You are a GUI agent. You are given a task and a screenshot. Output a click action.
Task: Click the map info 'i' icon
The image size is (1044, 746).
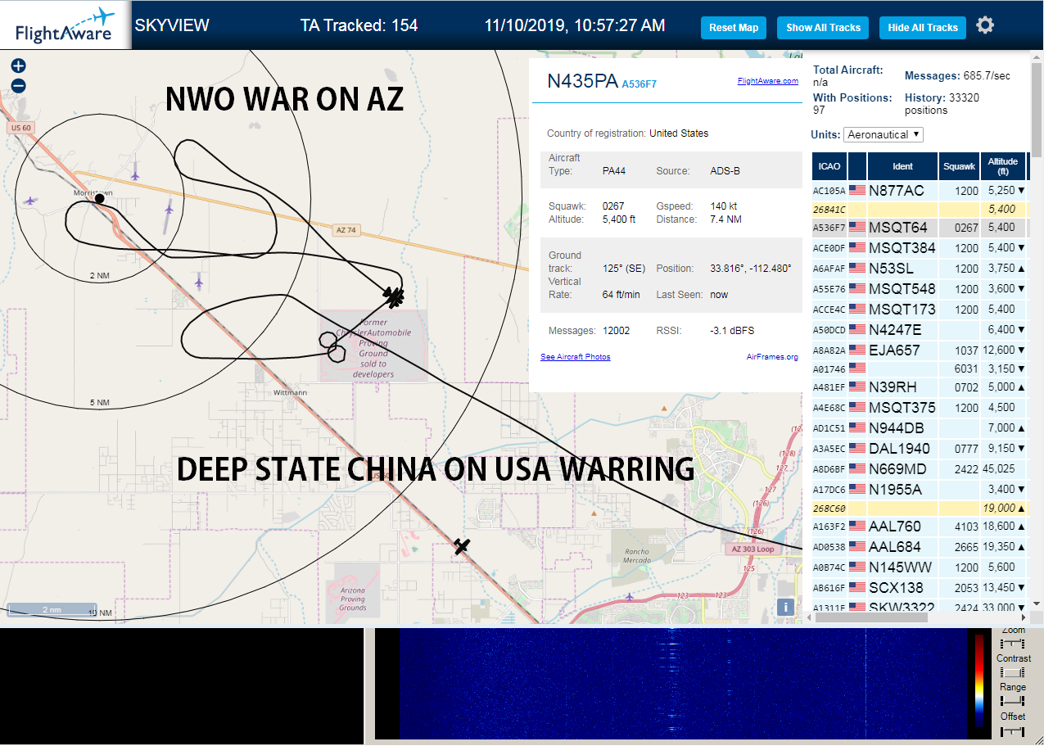785,607
